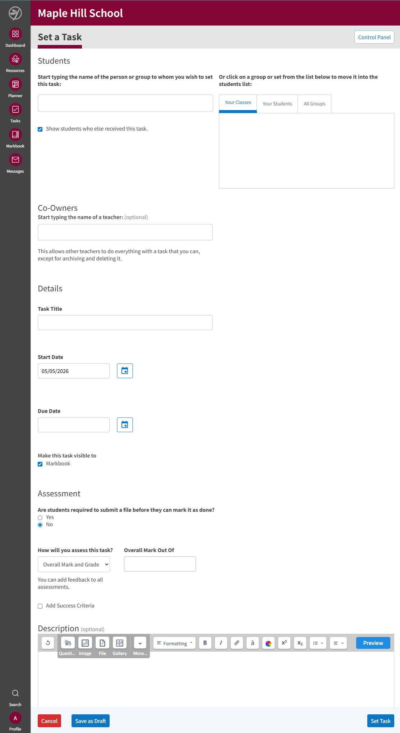Focus the Task Title input field
Screen dimensions: 400x733
coord(125,323)
